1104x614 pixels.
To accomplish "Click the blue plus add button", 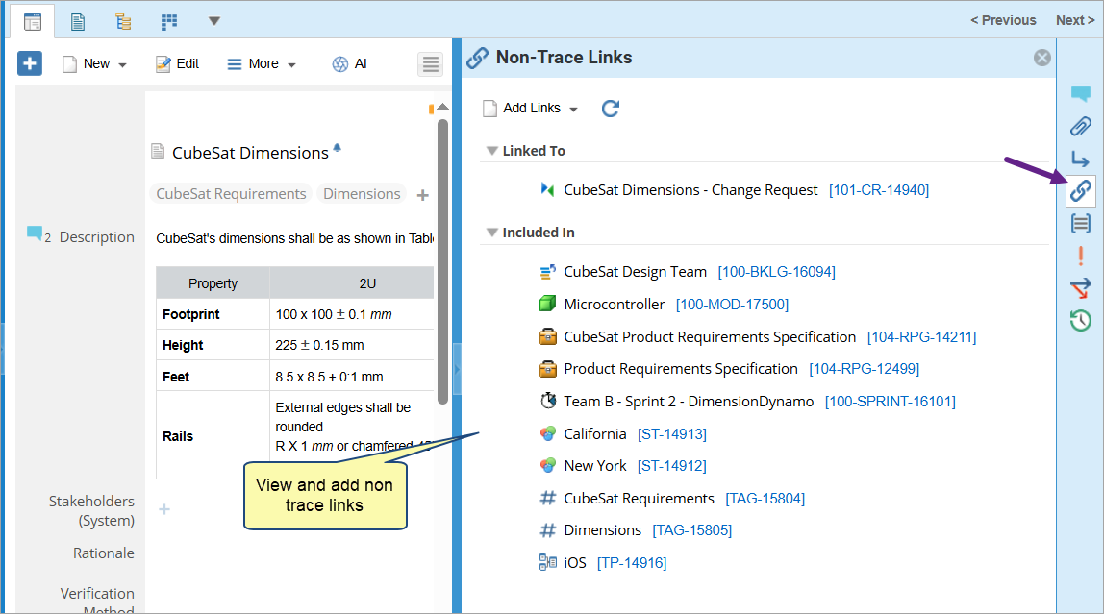I will coord(30,63).
